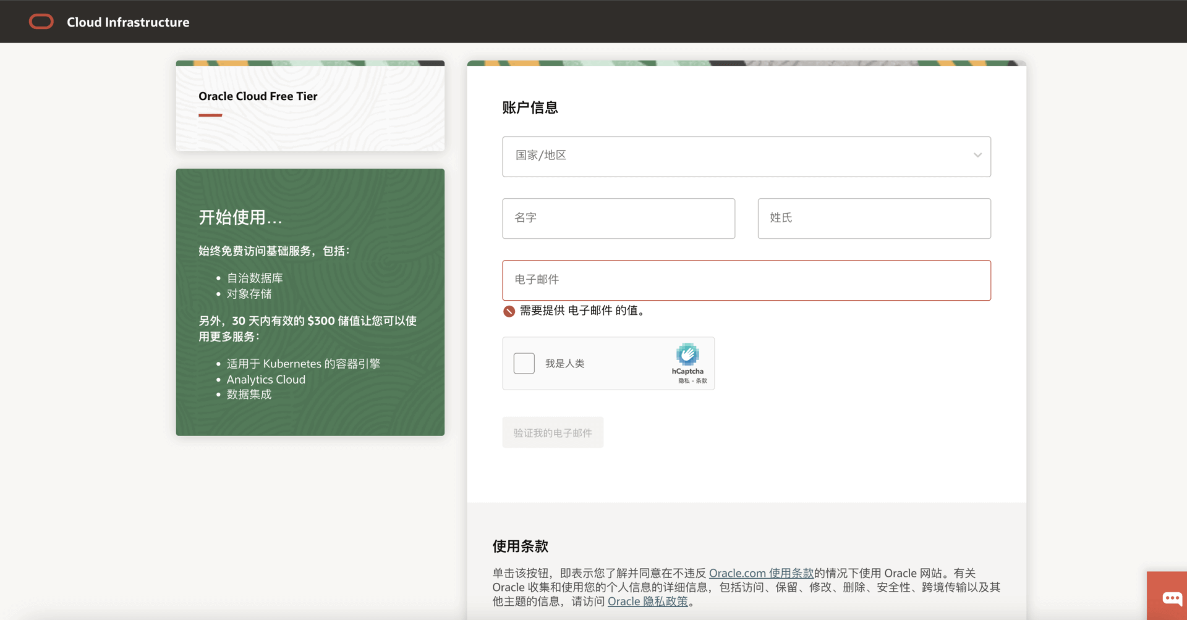Click the 开始使用... heading

click(240, 217)
